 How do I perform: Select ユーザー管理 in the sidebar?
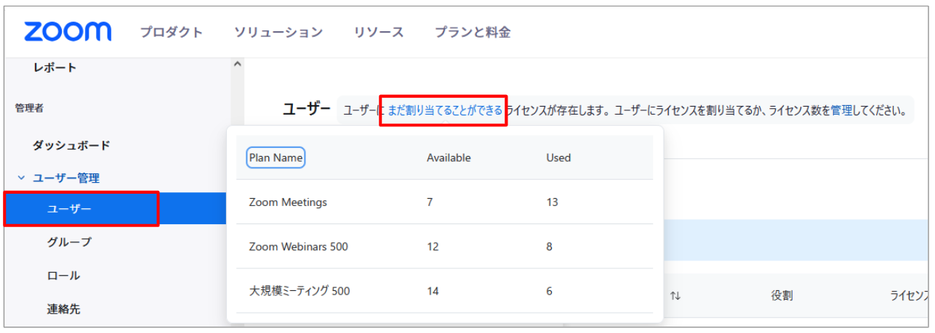pyautogui.click(x=66, y=178)
